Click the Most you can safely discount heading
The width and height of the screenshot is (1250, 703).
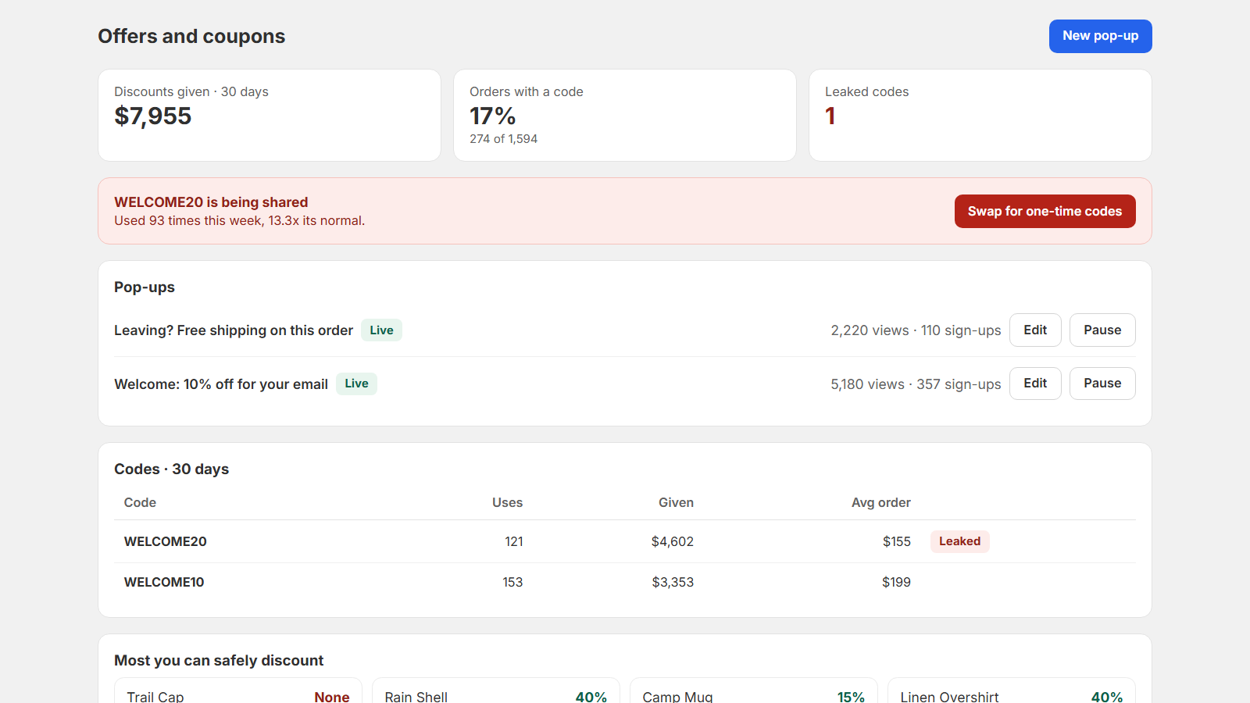219,661
